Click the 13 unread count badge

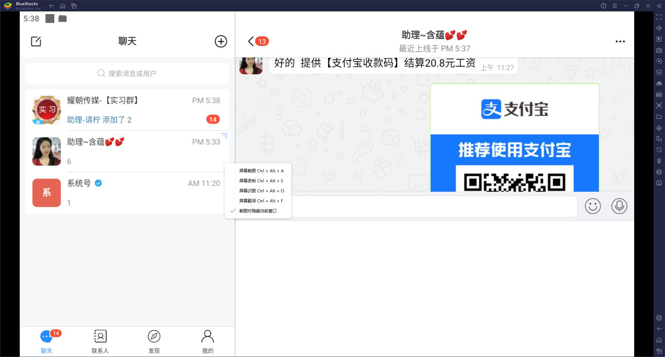(x=262, y=42)
